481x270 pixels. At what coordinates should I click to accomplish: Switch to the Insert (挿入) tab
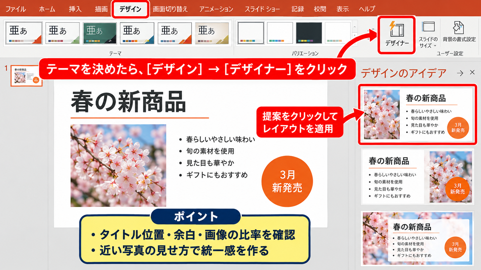(x=75, y=9)
